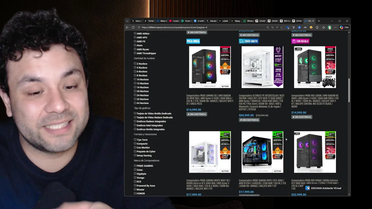Click the CON REGALO gift badge
This screenshot has height=209, width=372.
(301, 41)
